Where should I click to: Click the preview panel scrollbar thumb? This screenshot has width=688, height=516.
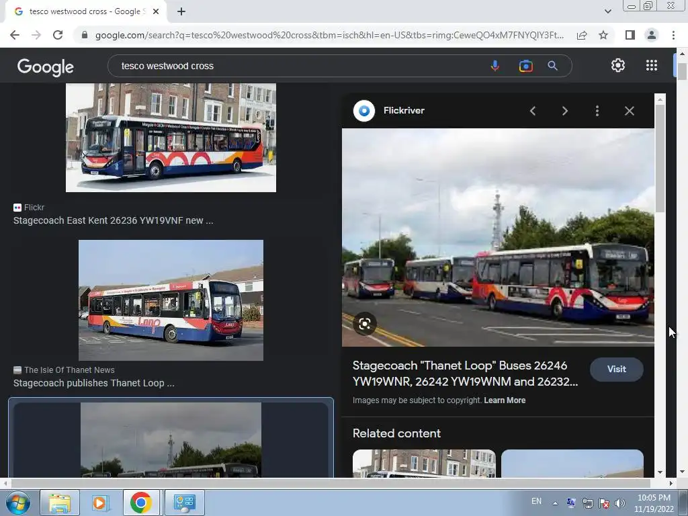coord(660,159)
